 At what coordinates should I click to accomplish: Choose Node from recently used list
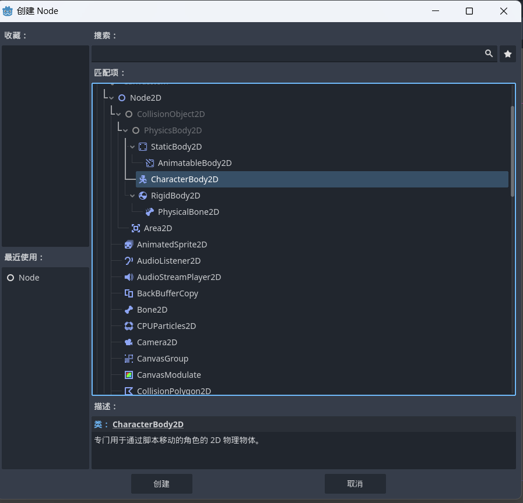click(x=29, y=278)
